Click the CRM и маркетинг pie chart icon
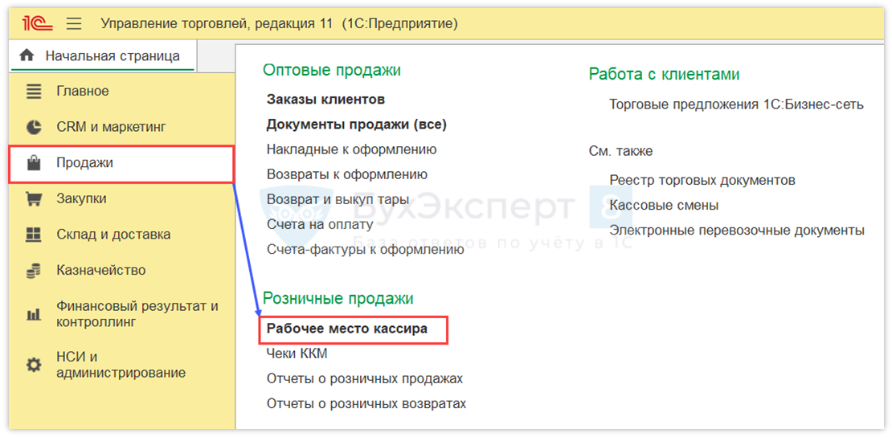Image resolution: width=892 pixels, height=437 pixels. (x=34, y=127)
